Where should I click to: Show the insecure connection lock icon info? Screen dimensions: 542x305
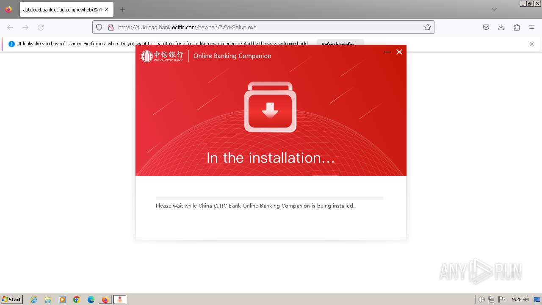point(111,27)
